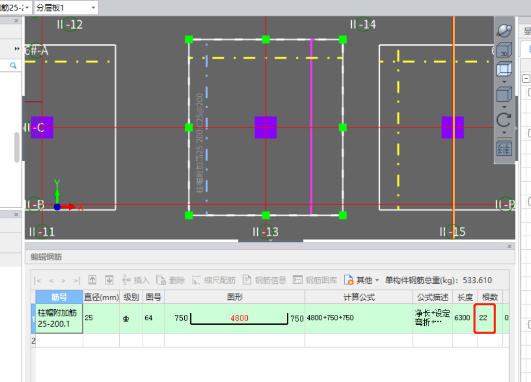Click the length cell 6300
The image size is (531, 382).
coord(465,319)
